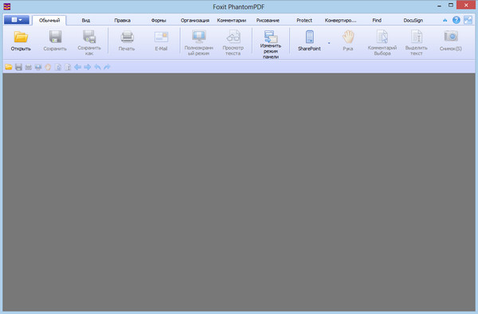Click the small open-folder icon in quick toolbar
478x314 pixels.
9,67
